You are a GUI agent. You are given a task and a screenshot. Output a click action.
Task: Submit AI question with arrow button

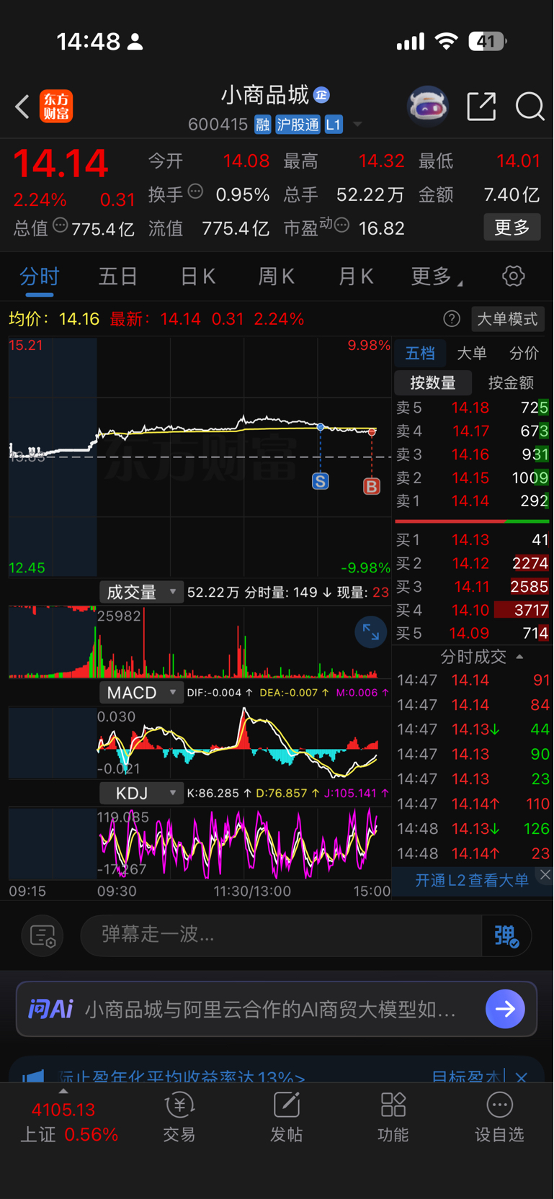505,1009
